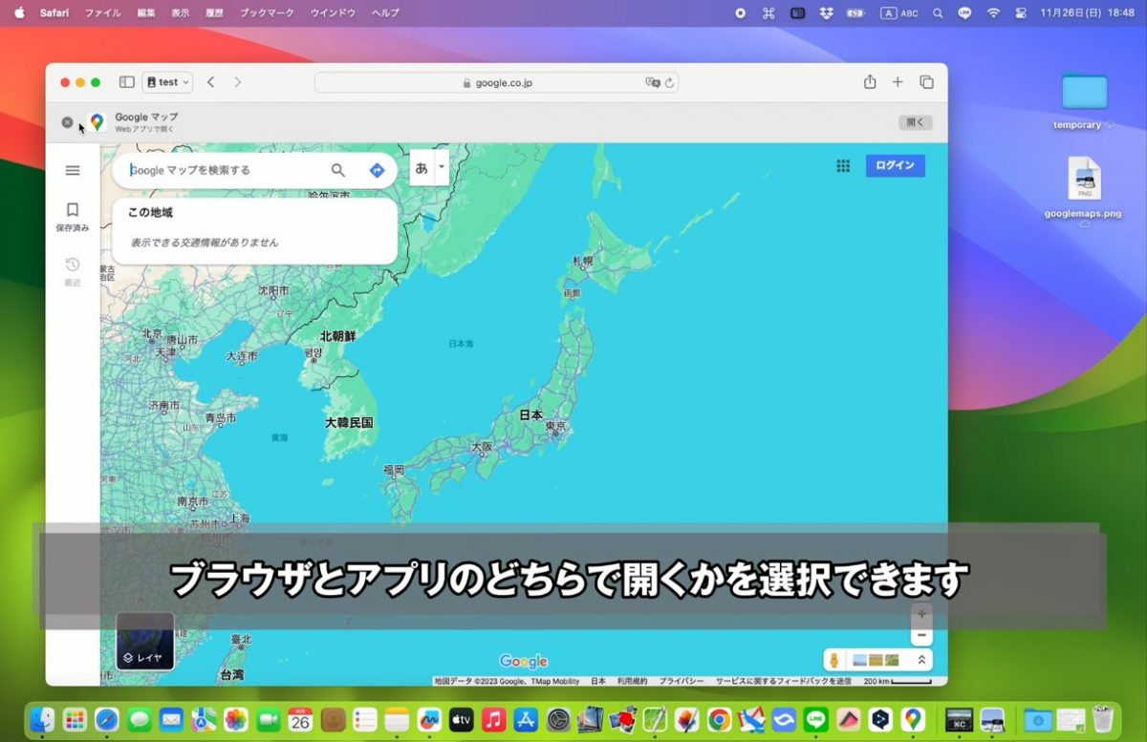This screenshot has height=742, width=1147.
Task: Open the 表示 menu
Action: [180, 13]
